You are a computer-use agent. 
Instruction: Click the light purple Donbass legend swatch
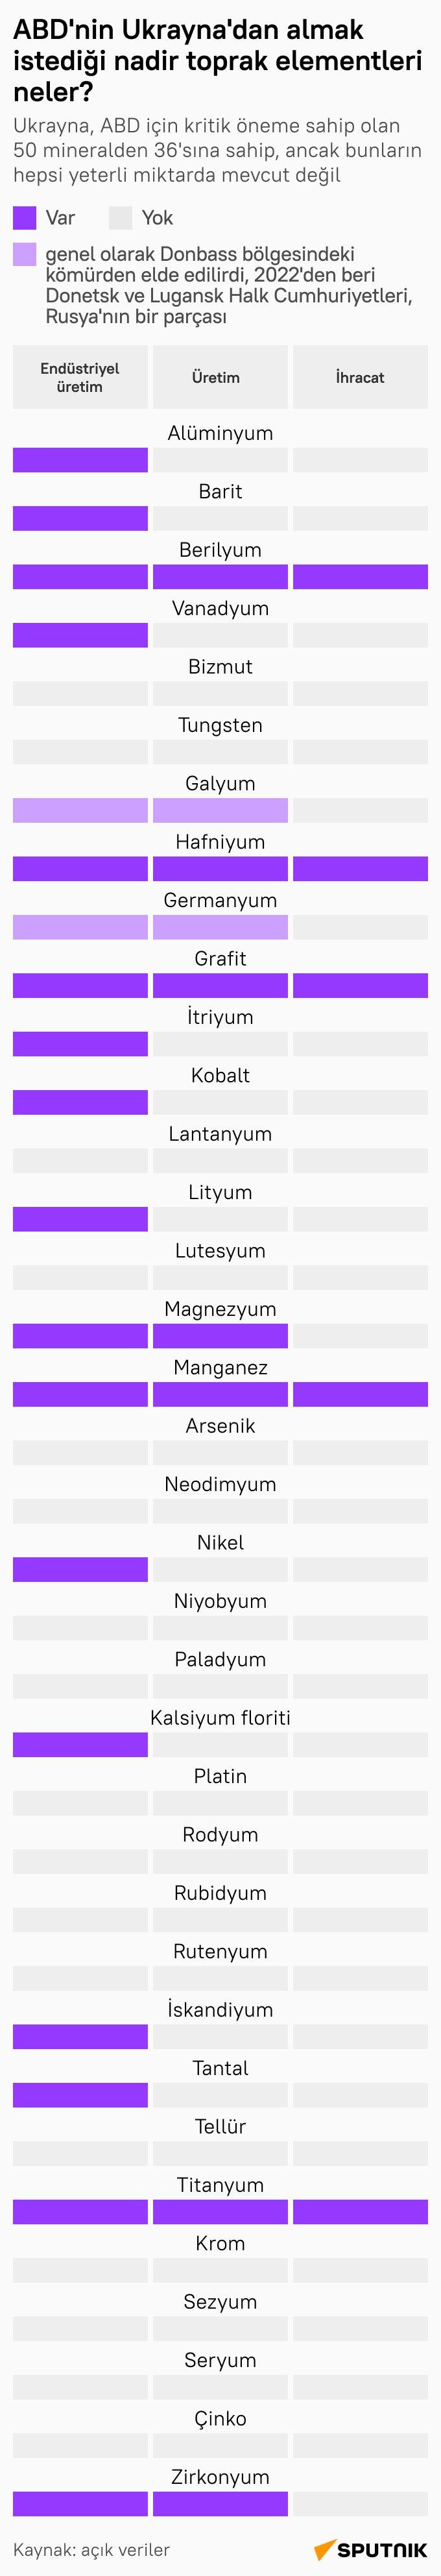tap(25, 254)
